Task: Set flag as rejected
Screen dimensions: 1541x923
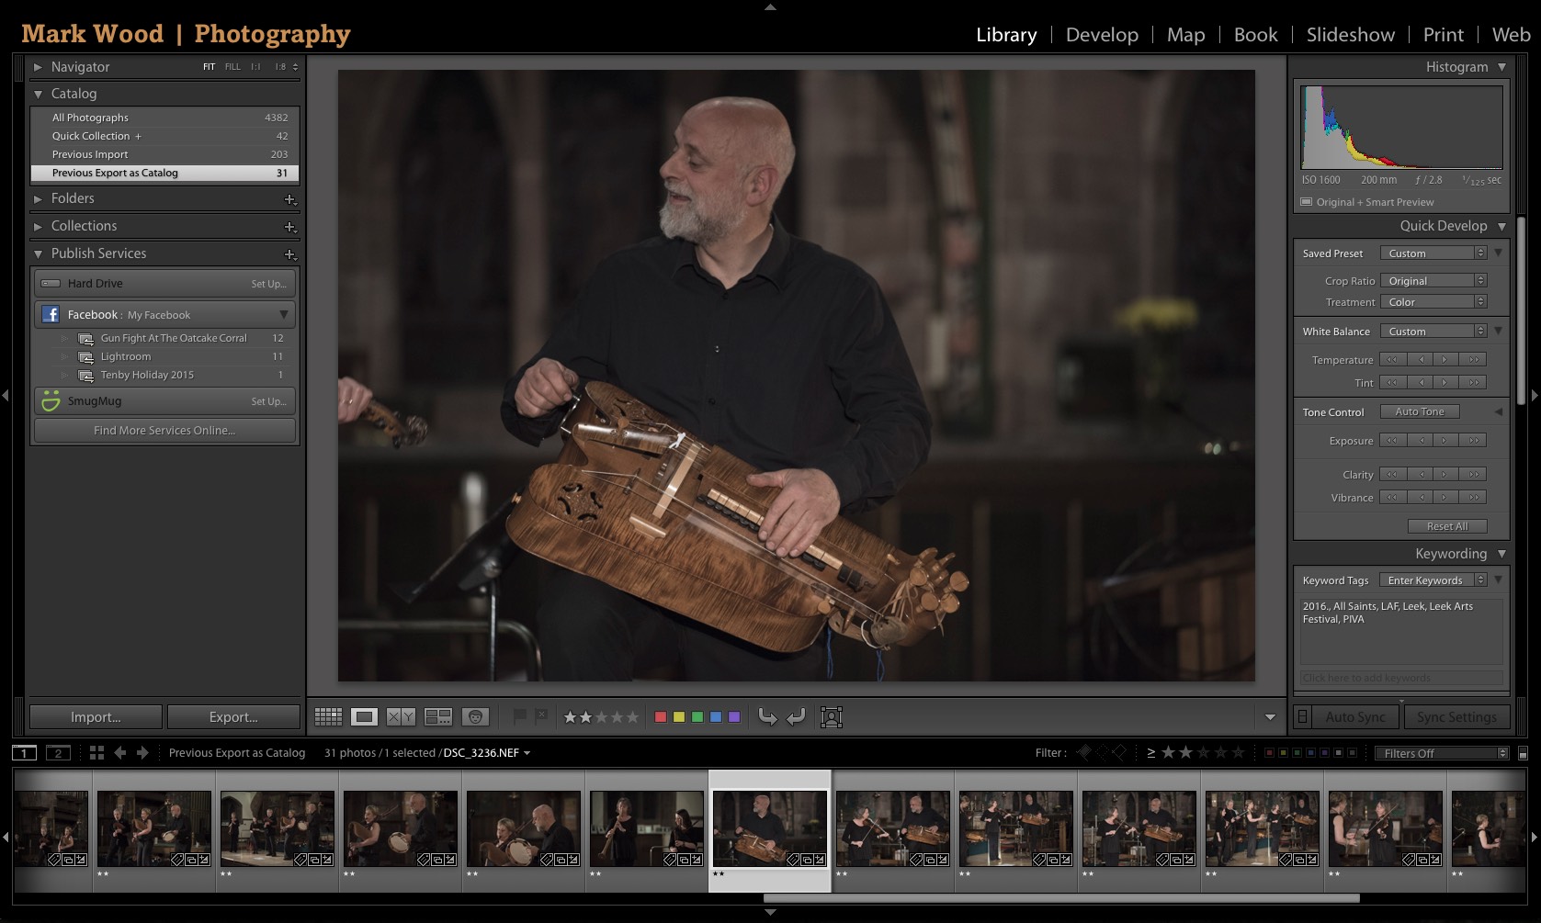Action: coord(541,716)
